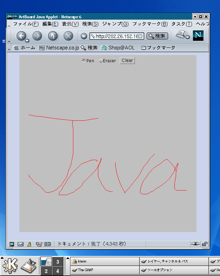Open the 表示(V) menu
The height and width of the screenshot is (276, 220).
(71, 24)
